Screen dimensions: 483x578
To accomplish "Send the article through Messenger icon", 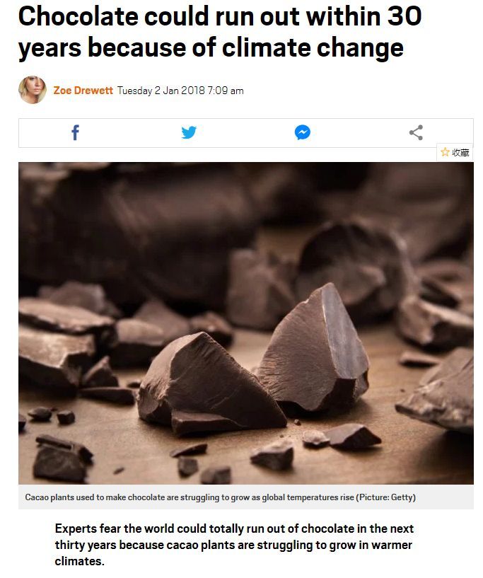I will [303, 132].
